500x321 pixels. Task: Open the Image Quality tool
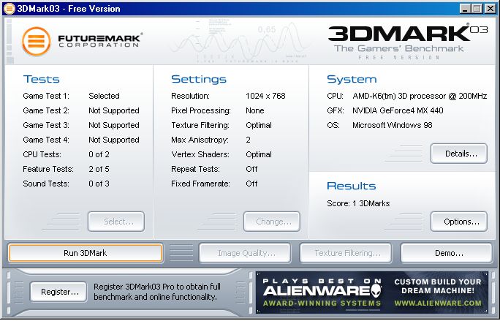coord(246,253)
